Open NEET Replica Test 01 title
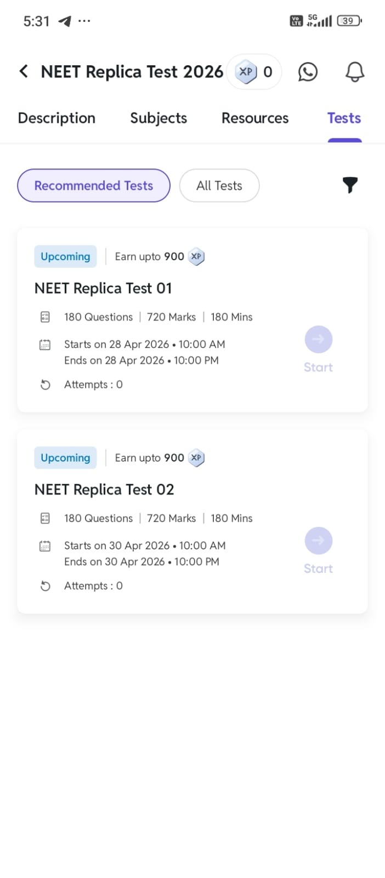 tap(103, 288)
